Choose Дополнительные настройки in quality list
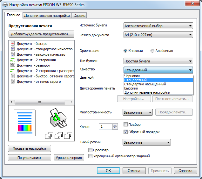The width and height of the screenshot is (202, 179). pos(158,92)
